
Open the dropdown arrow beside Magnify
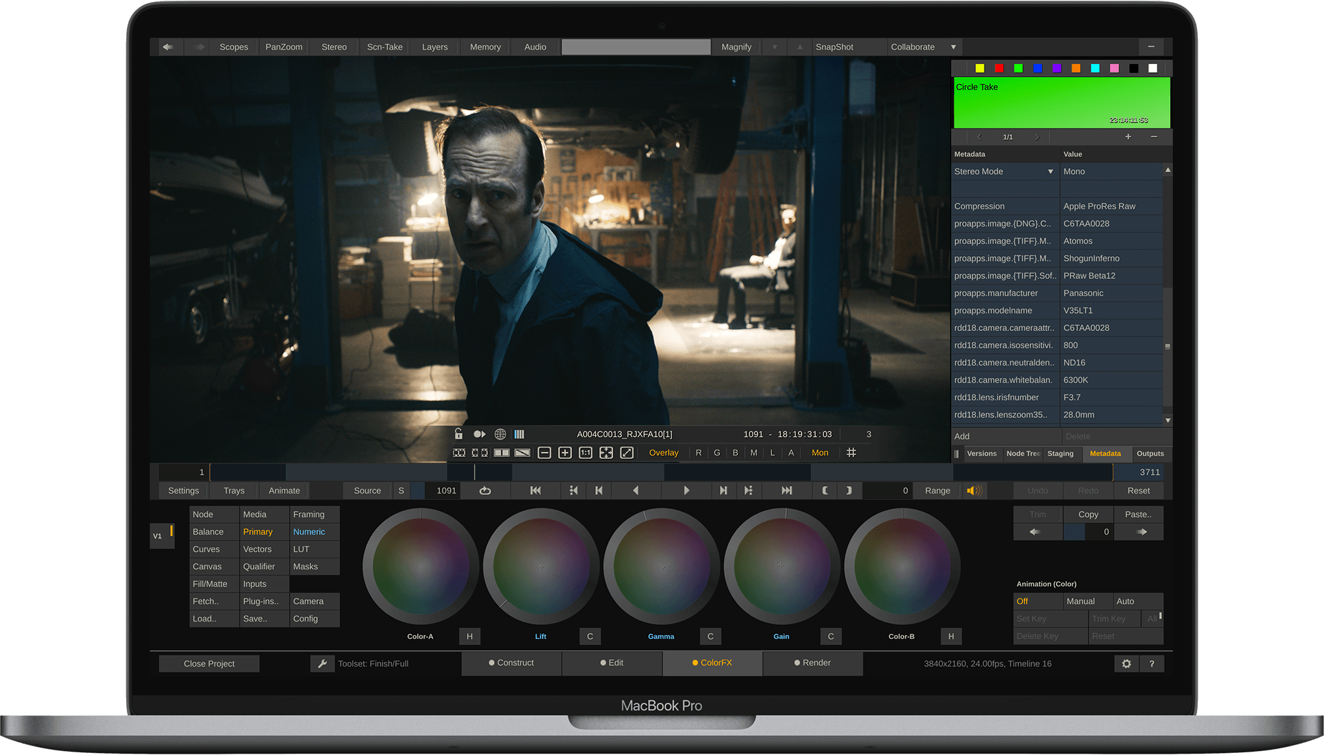point(774,47)
